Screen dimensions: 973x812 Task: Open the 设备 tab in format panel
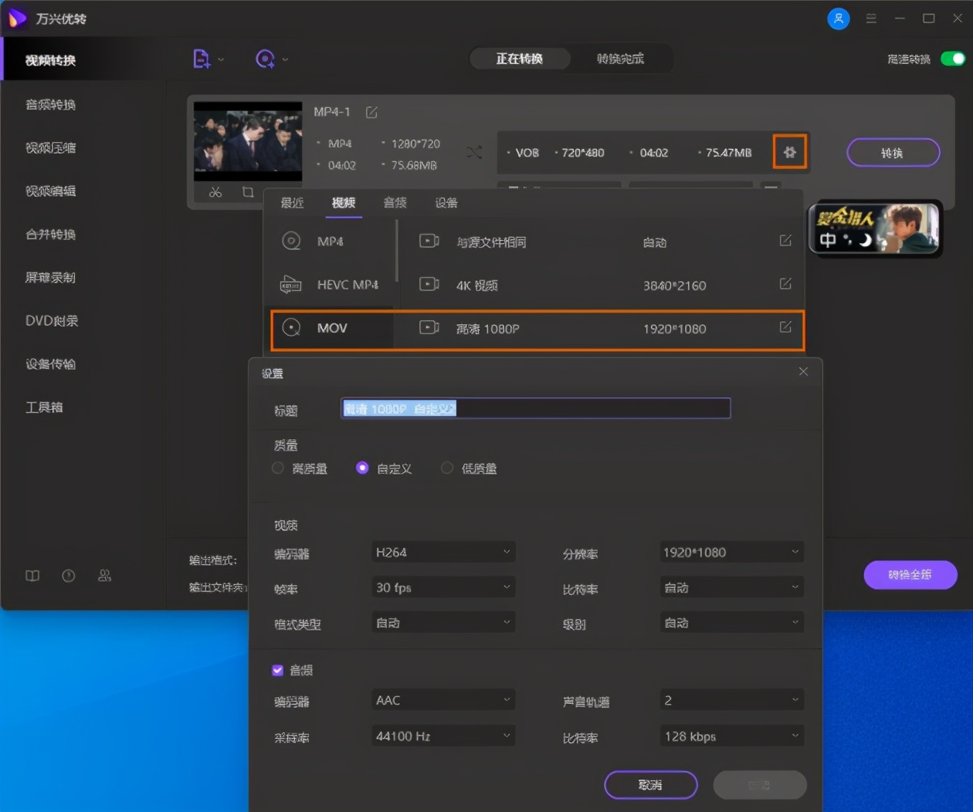tap(446, 202)
